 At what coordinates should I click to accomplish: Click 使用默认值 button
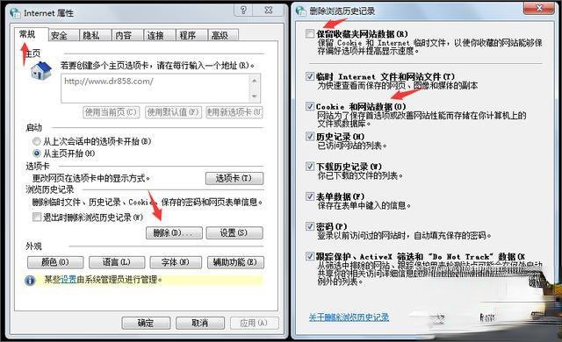(x=173, y=112)
